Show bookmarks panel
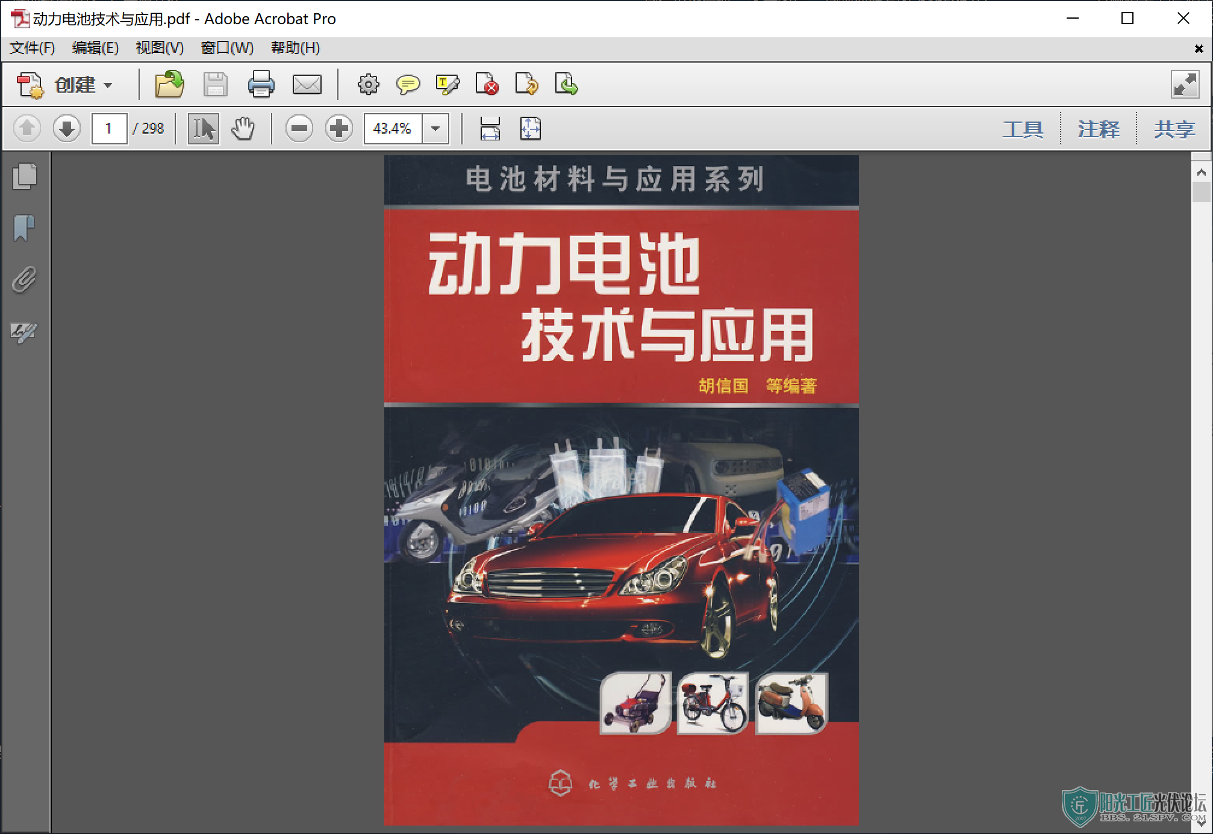Viewport: 1213px width, 834px height. 24,228
